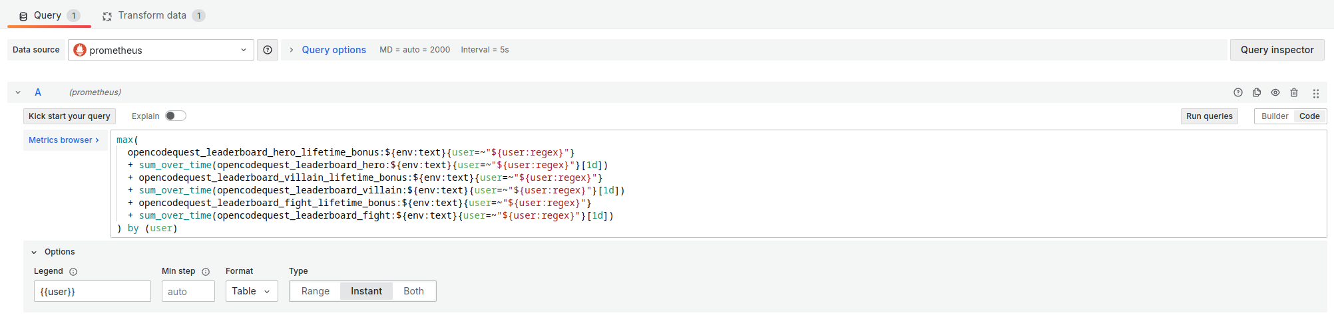Click the Run queries button
Image resolution: width=1334 pixels, height=321 pixels.
[1209, 116]
